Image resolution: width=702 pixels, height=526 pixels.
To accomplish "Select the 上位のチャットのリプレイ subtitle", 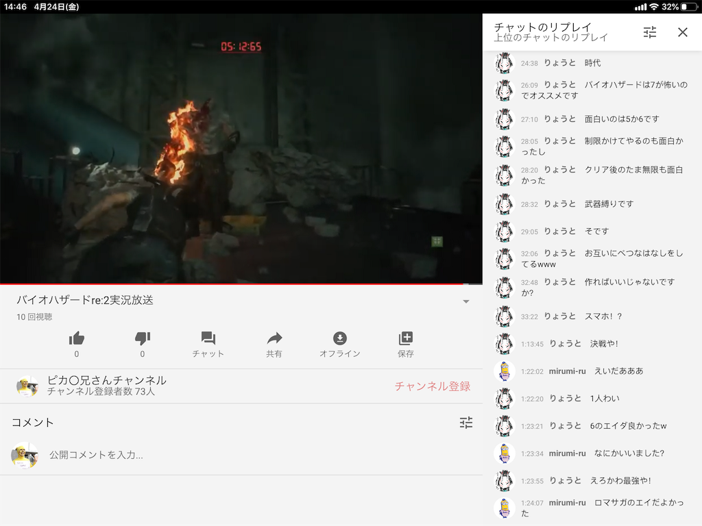I will point(550,38).
